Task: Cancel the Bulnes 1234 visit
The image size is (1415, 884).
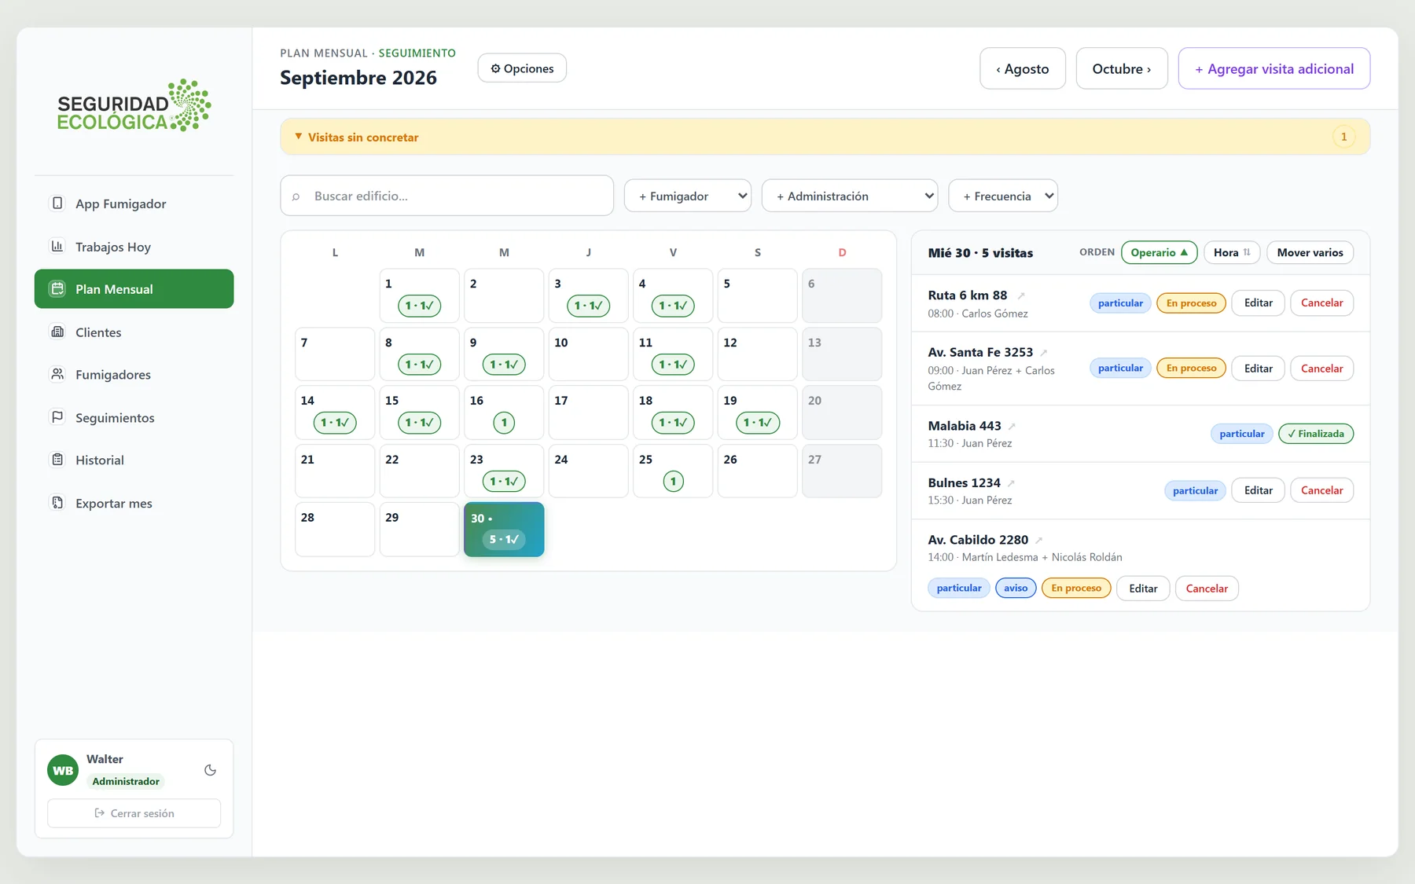Action: (x=1321, y=490)
